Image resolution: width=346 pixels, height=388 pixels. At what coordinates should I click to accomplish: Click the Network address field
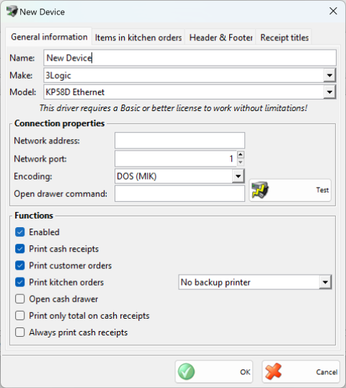[179, 141]
